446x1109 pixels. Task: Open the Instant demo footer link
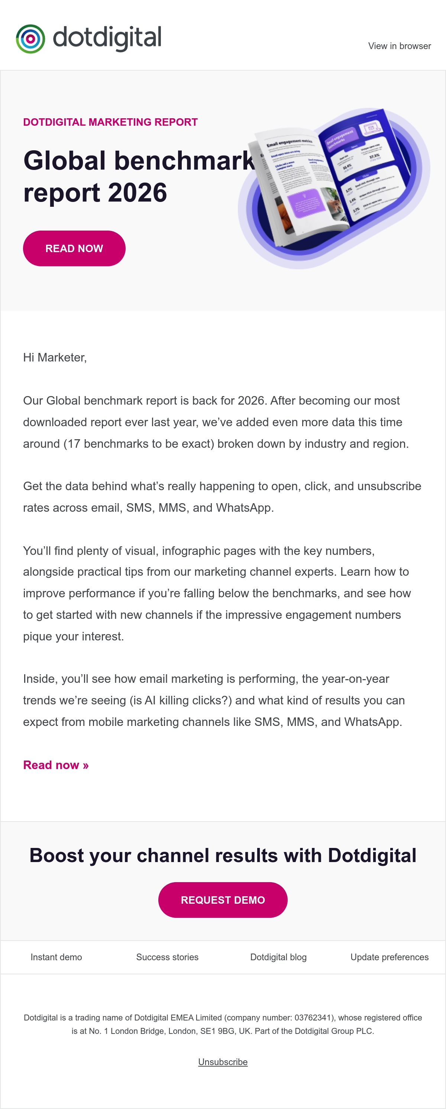click(x=56, y=957)
